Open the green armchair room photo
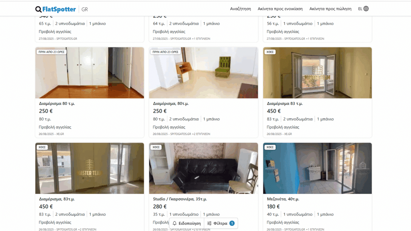This screenshot has width=411, height=231. pos(203,73)
